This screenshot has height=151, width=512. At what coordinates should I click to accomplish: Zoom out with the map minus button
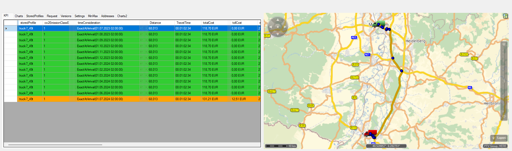[x=504, y=117]
